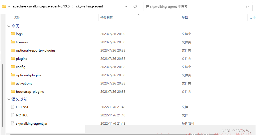Select the optional-plugins folder name
Image resolution: width=256 pixels, height=135 pixels.
29,75
